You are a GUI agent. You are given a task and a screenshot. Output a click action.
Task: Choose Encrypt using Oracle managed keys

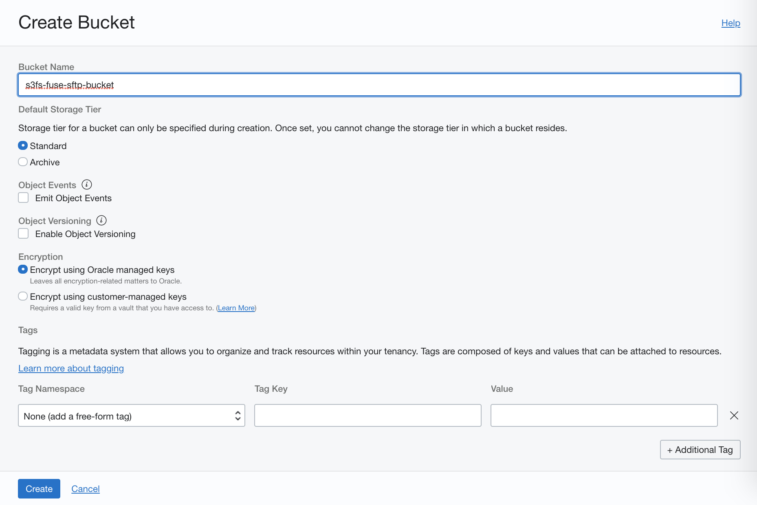tap(23, 270)
